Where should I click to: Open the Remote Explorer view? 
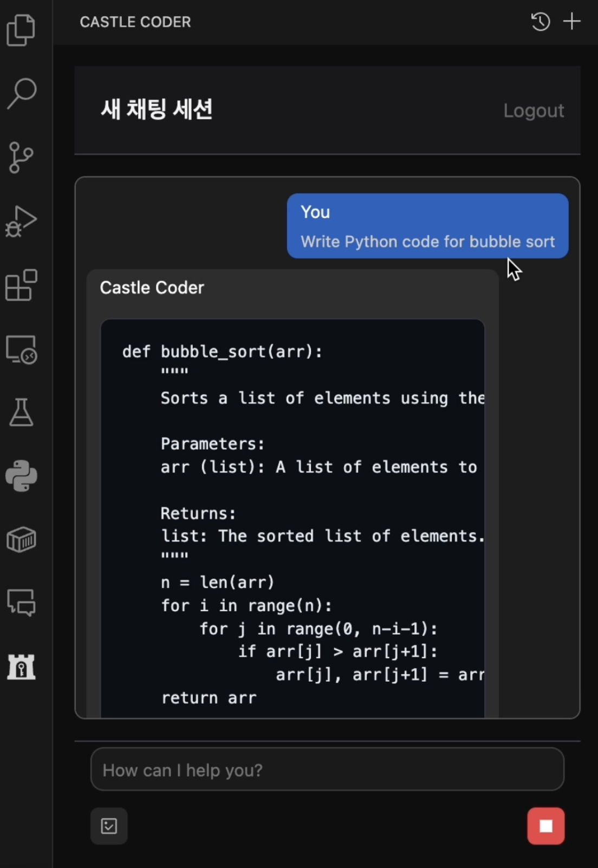pyautogui.click(x=21, y=349)
